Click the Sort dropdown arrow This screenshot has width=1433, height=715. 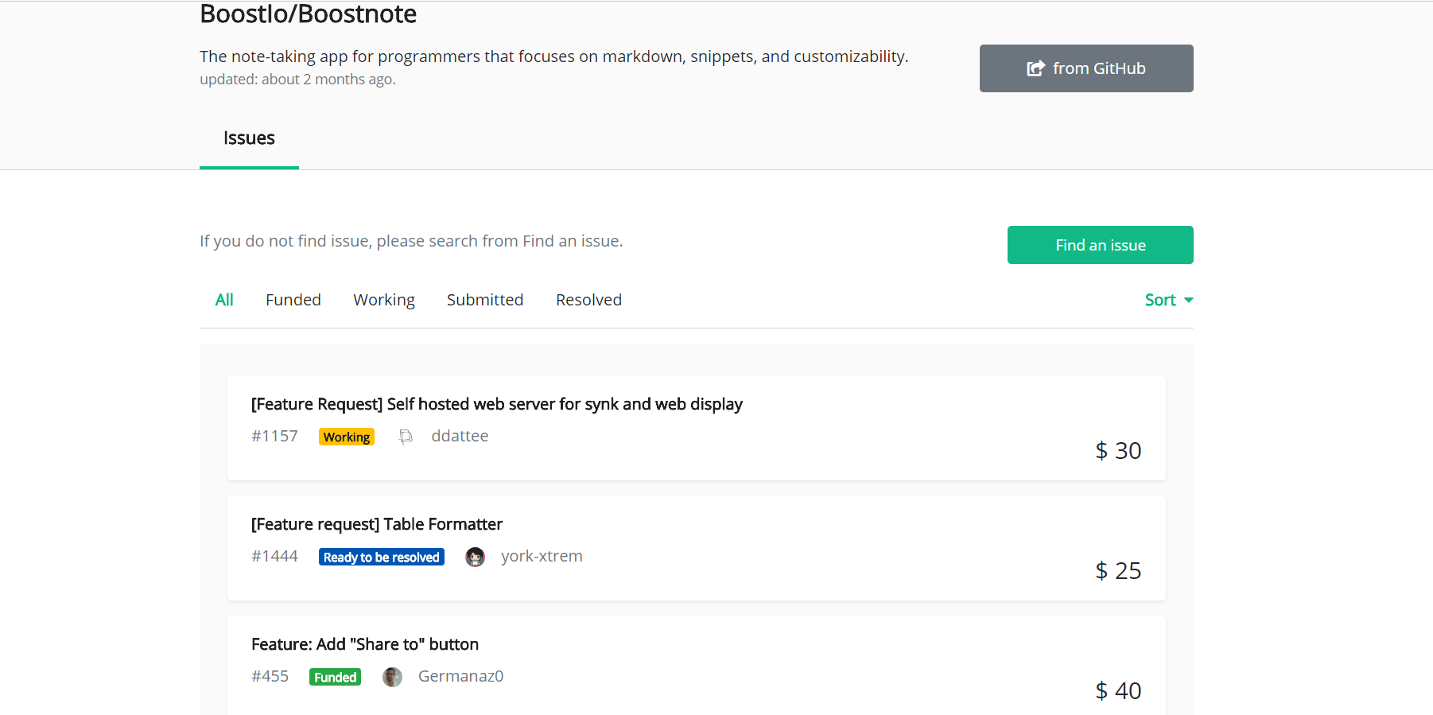pyautogui.click(x=1189, y=300)
